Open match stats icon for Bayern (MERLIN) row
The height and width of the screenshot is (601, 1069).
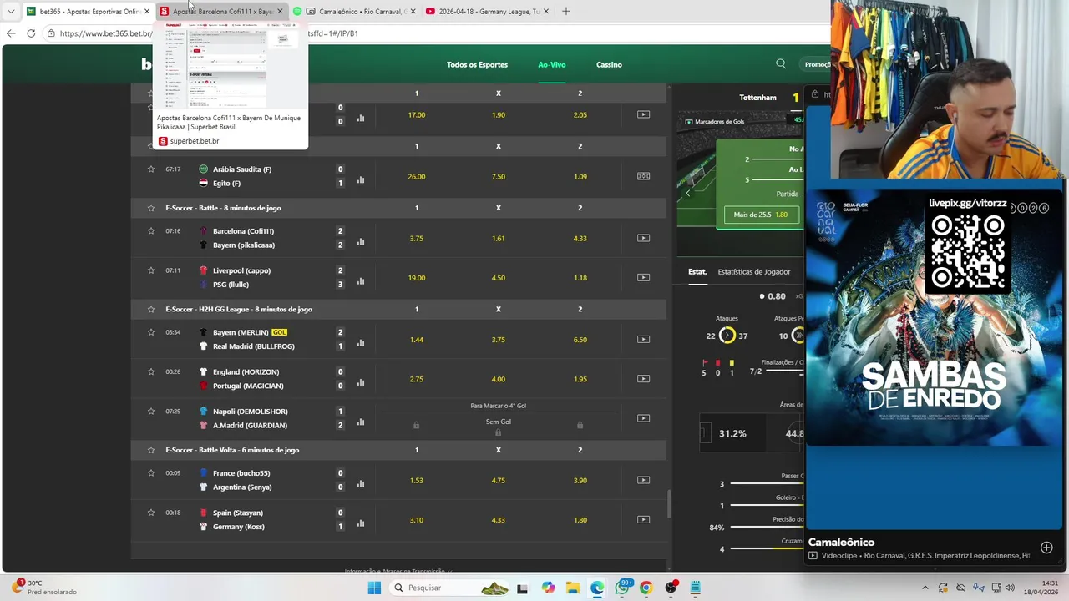361,342
